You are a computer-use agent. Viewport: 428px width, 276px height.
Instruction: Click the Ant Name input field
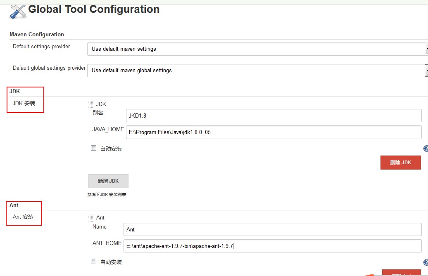(272, 229)
